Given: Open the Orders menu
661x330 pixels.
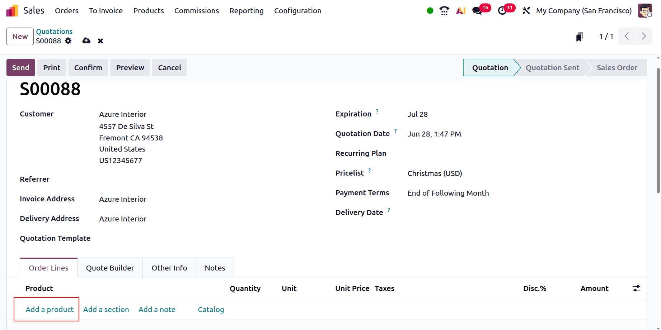Looking at the screenshot, I should tap(67, 11).
